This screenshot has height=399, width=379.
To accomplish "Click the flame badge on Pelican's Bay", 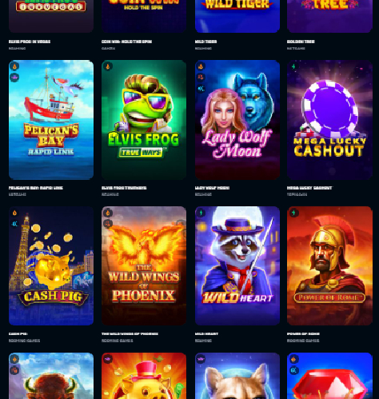I will point(14,66).
